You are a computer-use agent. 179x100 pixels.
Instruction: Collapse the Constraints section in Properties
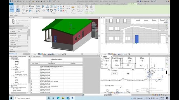(28, 28)
